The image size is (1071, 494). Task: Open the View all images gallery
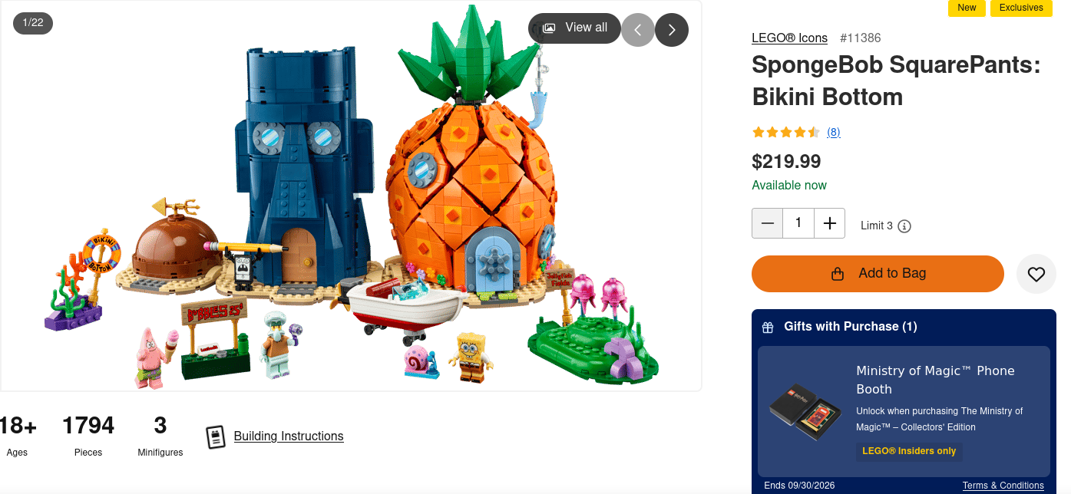(574, 28)
